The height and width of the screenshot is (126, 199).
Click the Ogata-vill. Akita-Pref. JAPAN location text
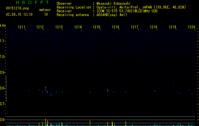[x=141, y=7]
